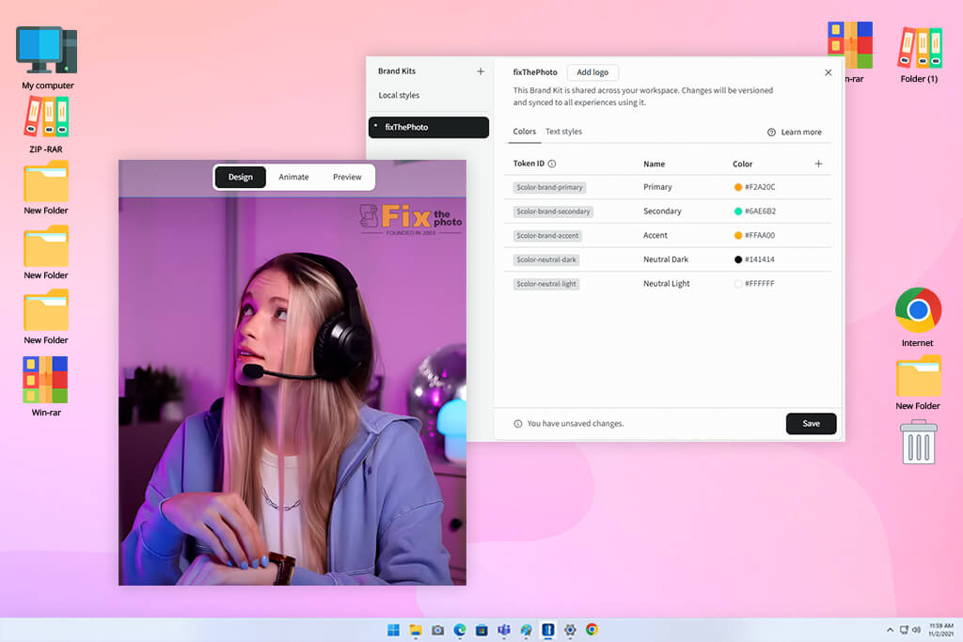Open New Folder below ZIP -RAR icon
Image resolution: width=963 pixels, height=642 pixels.
(x=46, y=188)
